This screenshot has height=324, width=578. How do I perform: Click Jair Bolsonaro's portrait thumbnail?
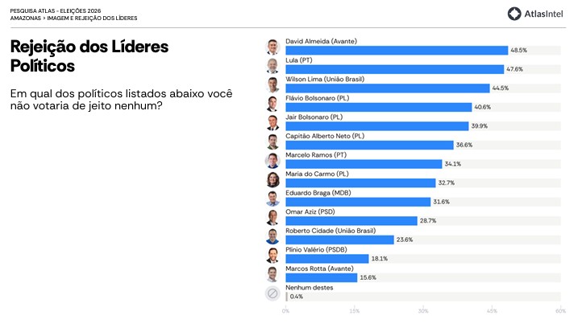(272, 123)
